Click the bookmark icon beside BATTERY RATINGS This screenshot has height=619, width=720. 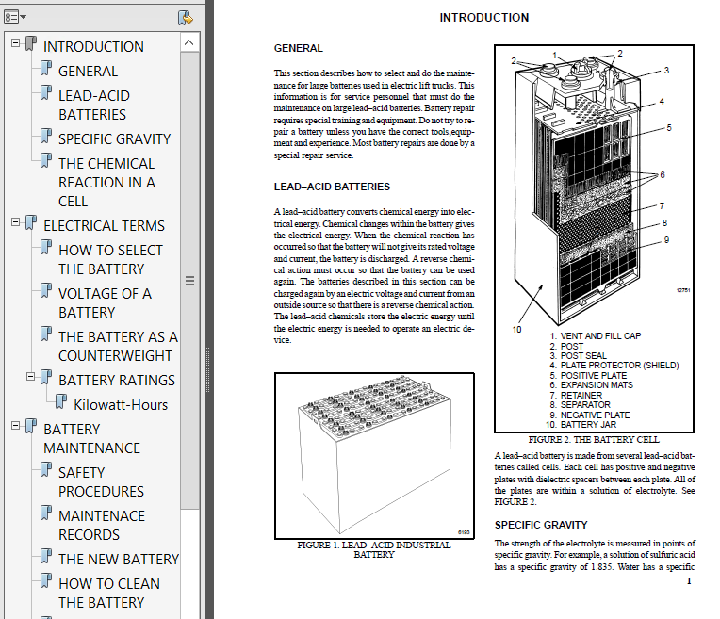click(x=46, y=377)
